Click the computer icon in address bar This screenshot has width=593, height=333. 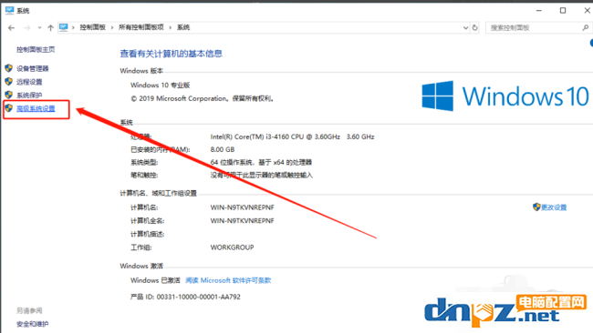pos(64,27)
